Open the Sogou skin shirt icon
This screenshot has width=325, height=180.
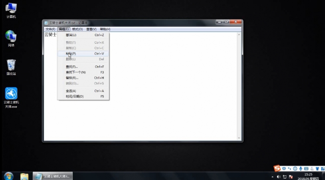click(317, 169)
